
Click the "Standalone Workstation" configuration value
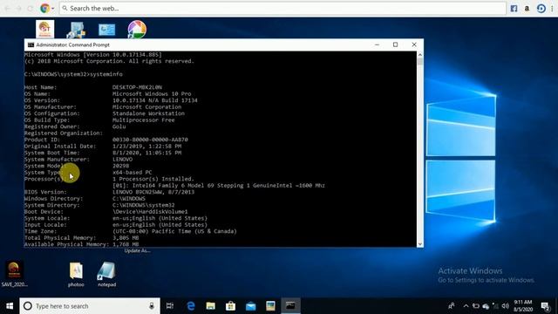pyautogui.click(x=149, y=113)
